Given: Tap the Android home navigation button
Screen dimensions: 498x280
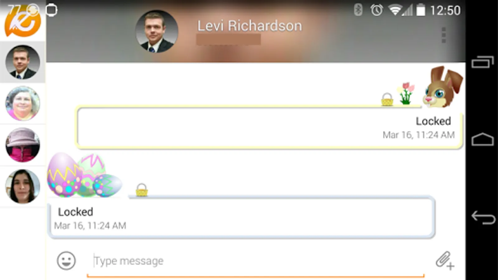Looking at the screenshot, I should click(x=483, y=139).
